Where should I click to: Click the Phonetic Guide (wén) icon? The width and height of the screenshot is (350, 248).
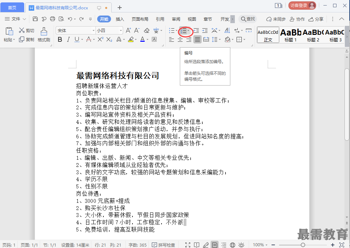pyautogui.click(x=156, y=30)
